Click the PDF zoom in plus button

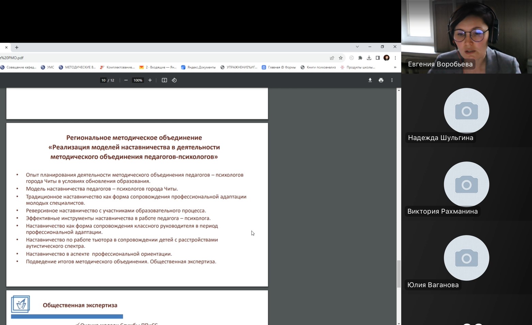(150, 80)
